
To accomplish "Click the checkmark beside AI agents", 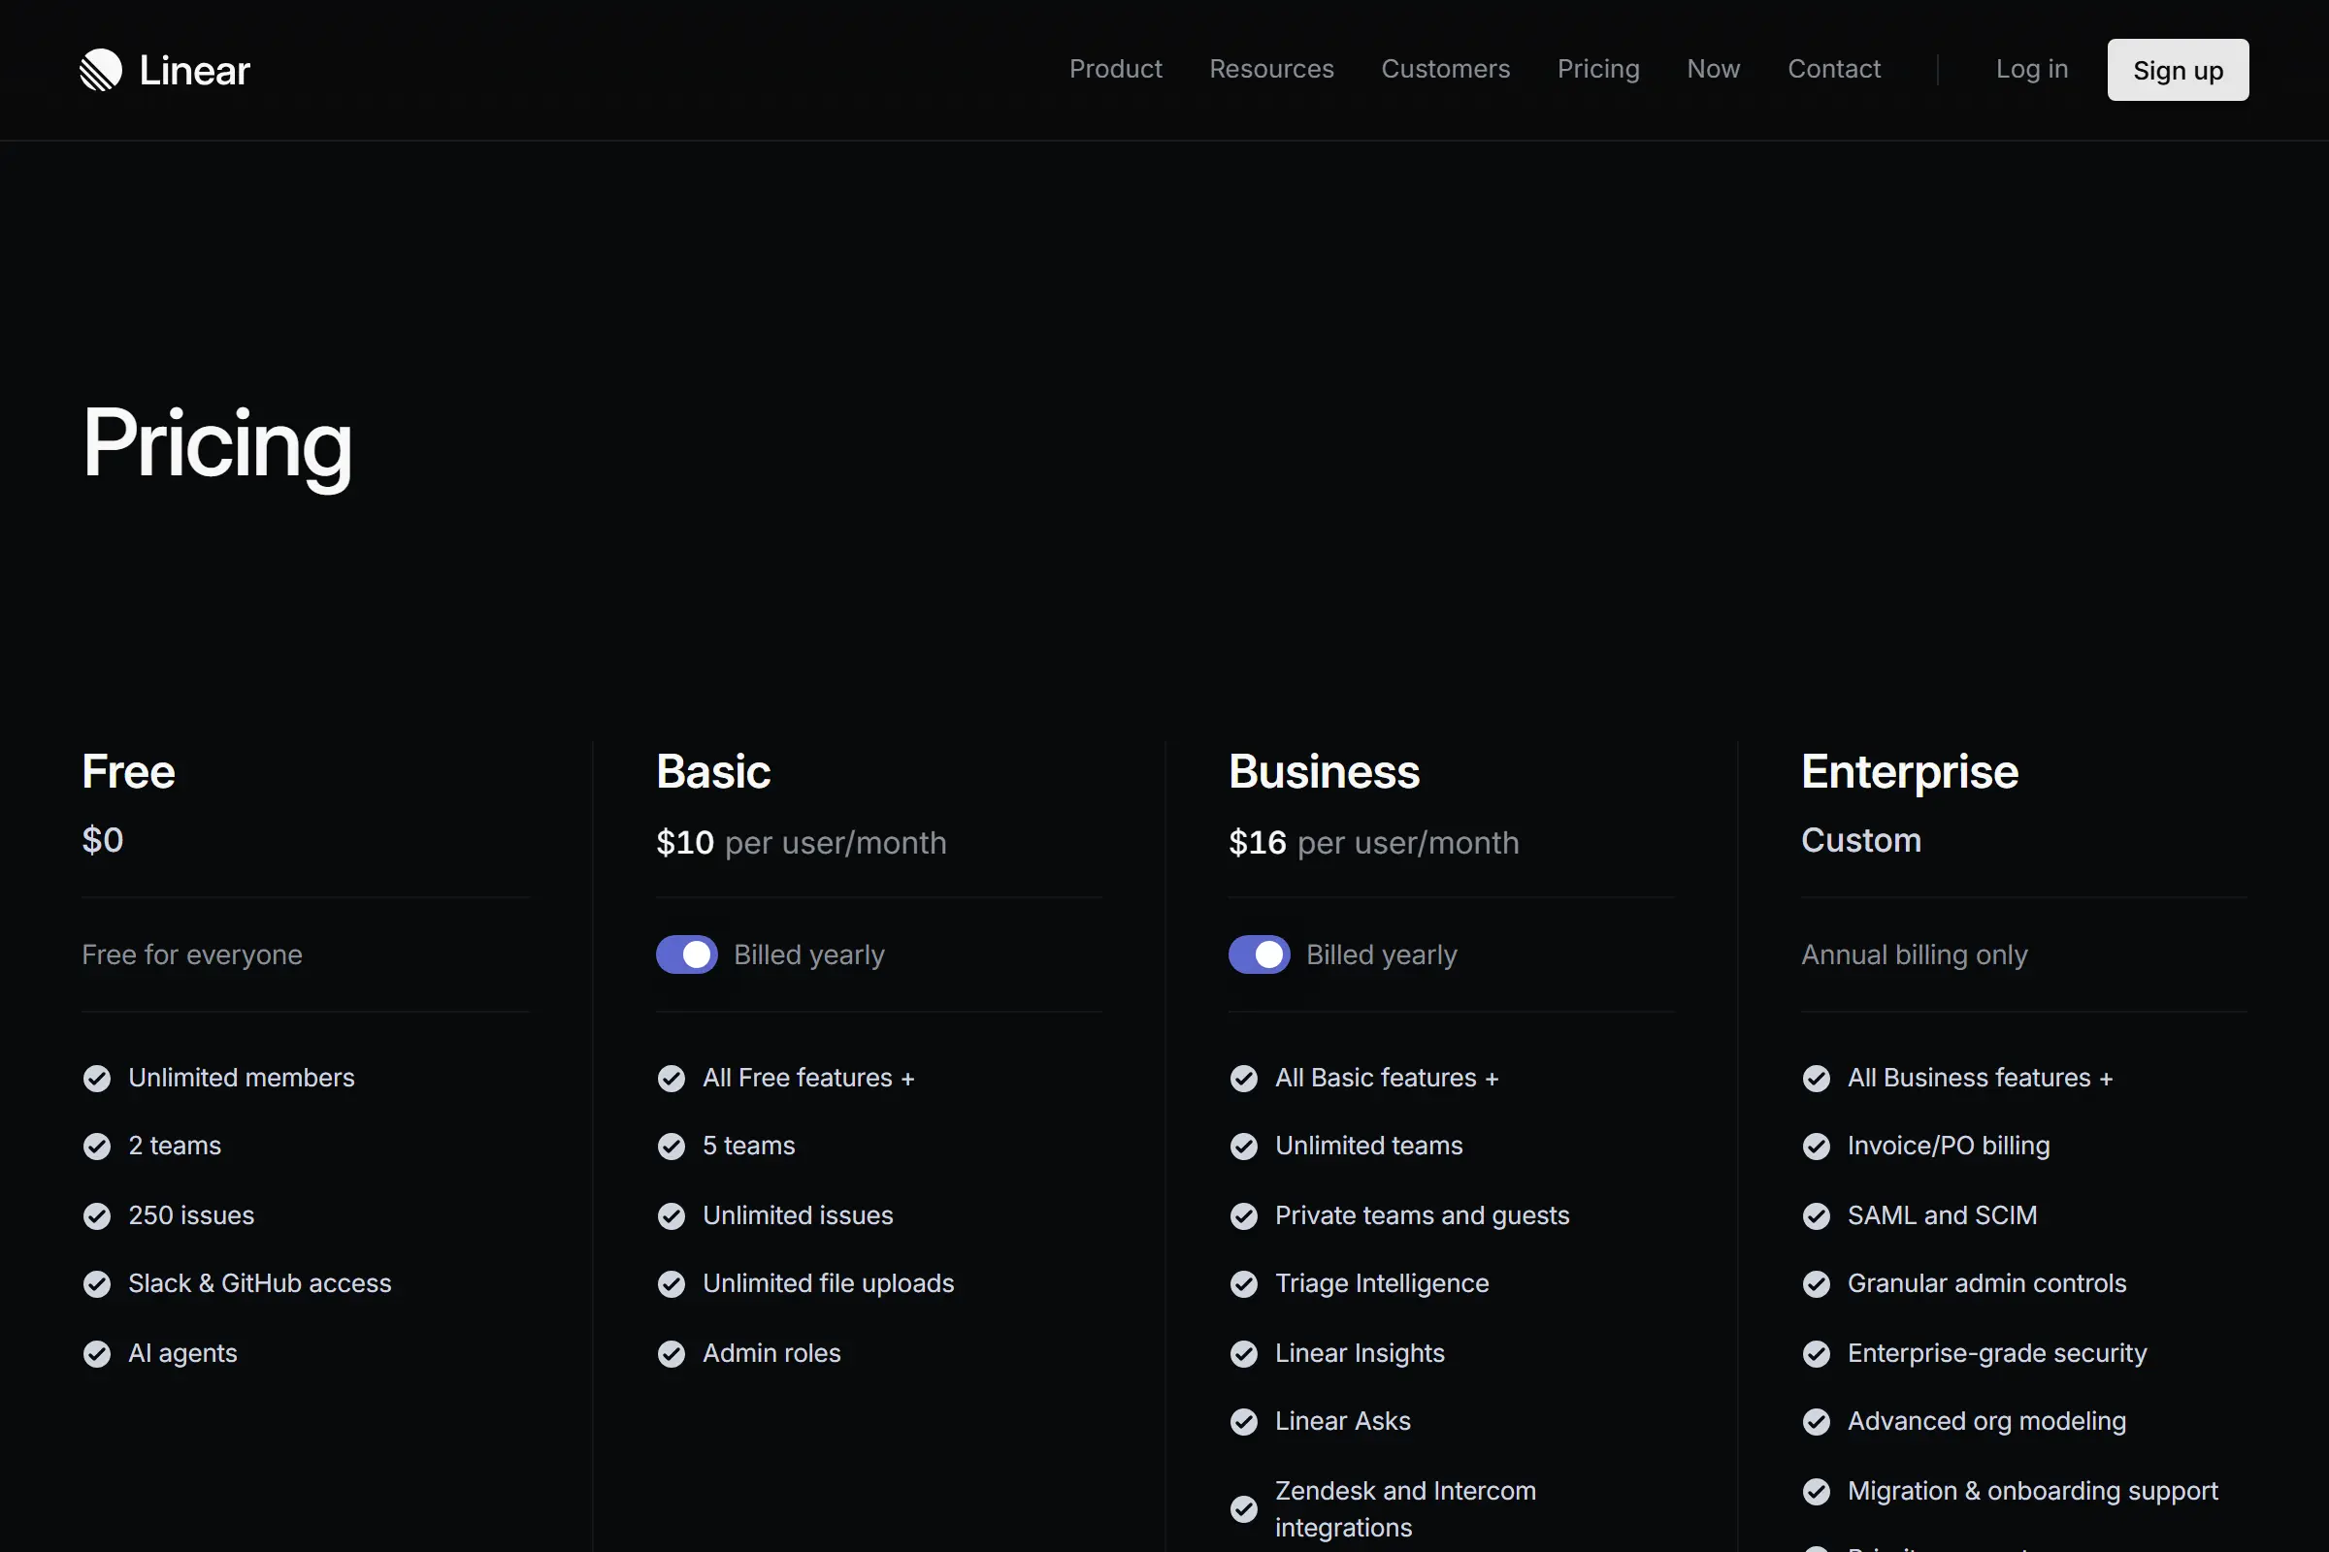I will tap(96, 1353).
